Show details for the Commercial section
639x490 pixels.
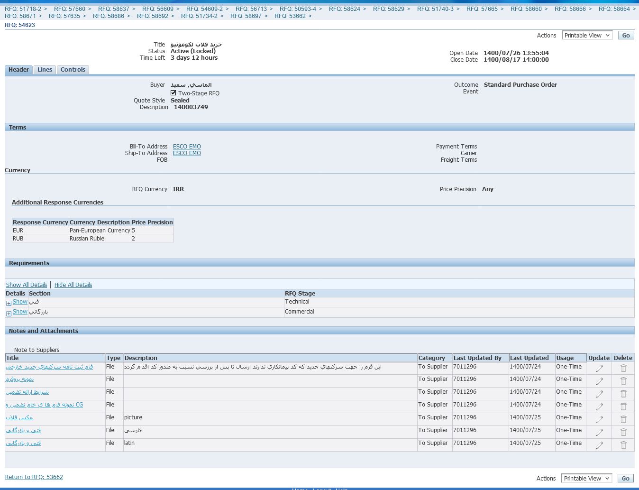(x=20, y=312)
